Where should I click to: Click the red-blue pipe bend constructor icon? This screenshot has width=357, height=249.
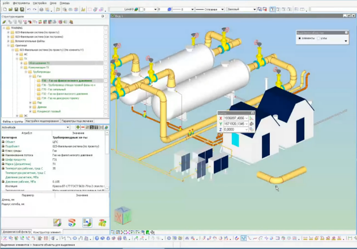tap(72, 222)
